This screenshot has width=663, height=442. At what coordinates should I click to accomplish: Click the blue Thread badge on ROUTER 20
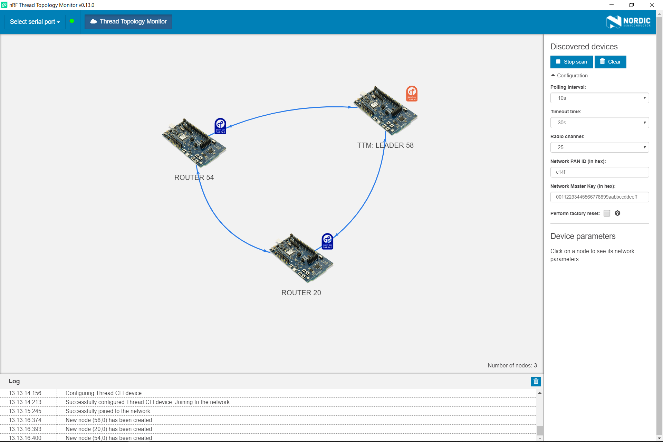[x=327, y=241]
